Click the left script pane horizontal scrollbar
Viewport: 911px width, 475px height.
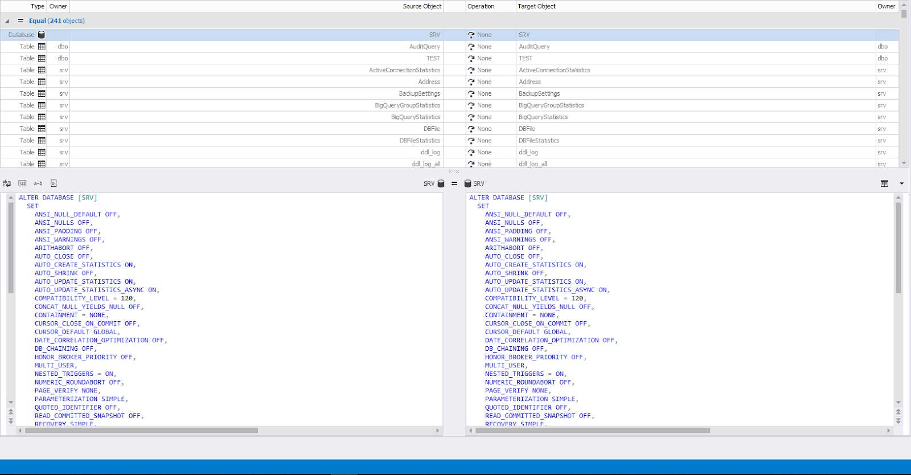point(141,431)
